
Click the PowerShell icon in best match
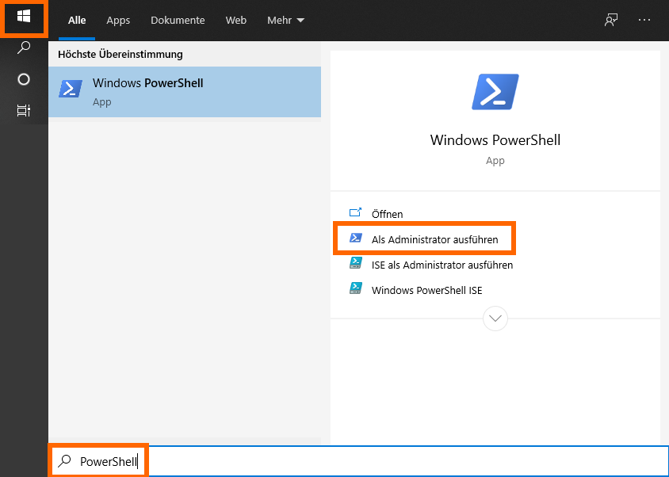tap(71, 89)
